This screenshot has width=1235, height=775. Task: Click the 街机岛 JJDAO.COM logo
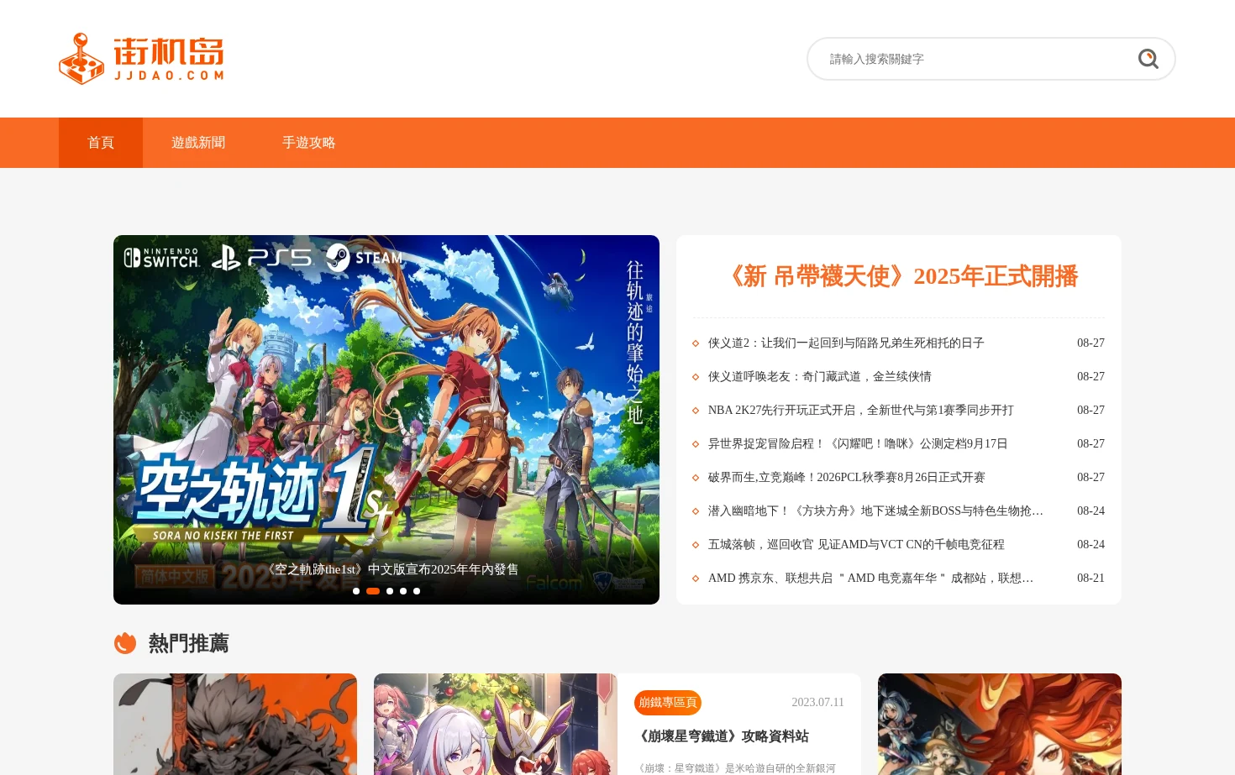click(x=141, y=59)
